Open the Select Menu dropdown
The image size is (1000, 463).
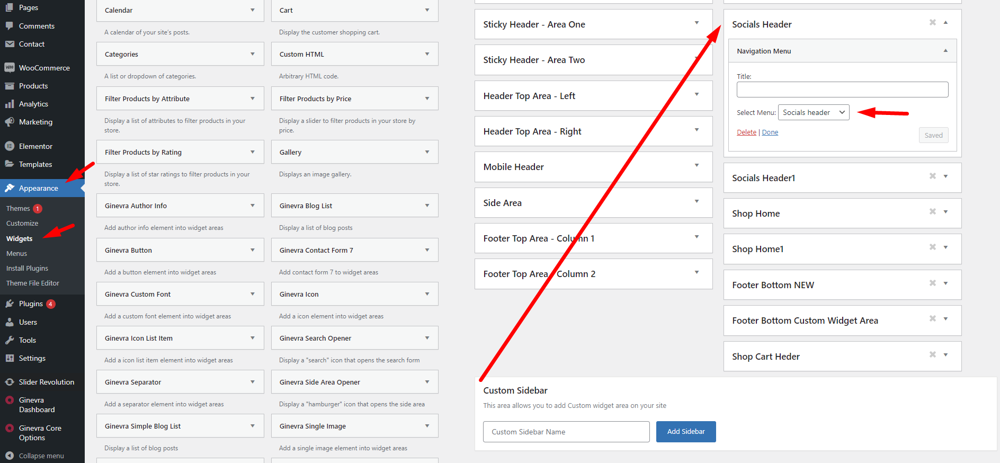[x=814, y=112]
